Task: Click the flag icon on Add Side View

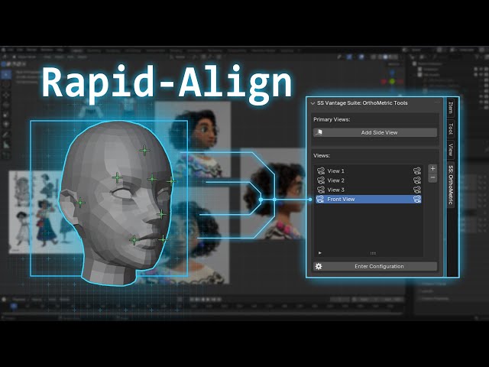Action: (x=319, y=132)
